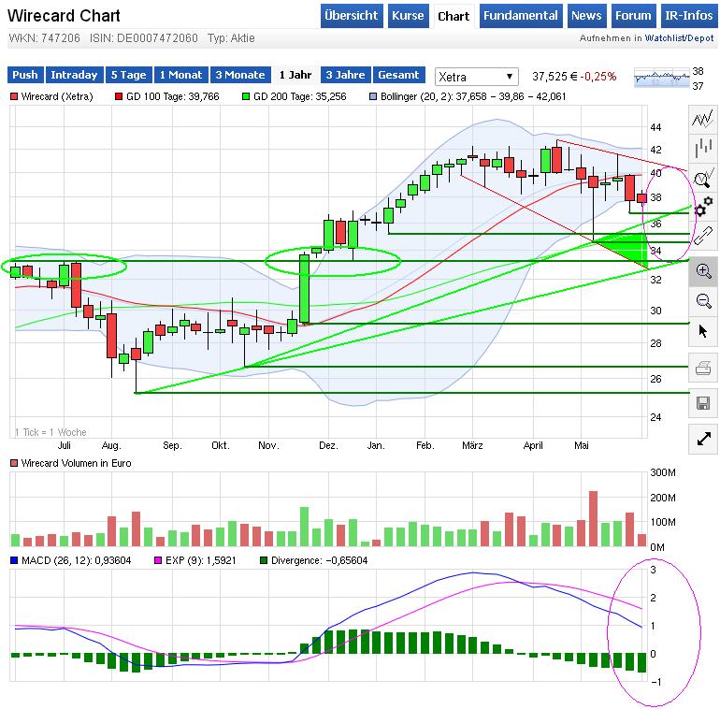Zoom out with the minus magnifier
Image resolution: width=720 pixels, height=709 pixels.
[703, 301]
